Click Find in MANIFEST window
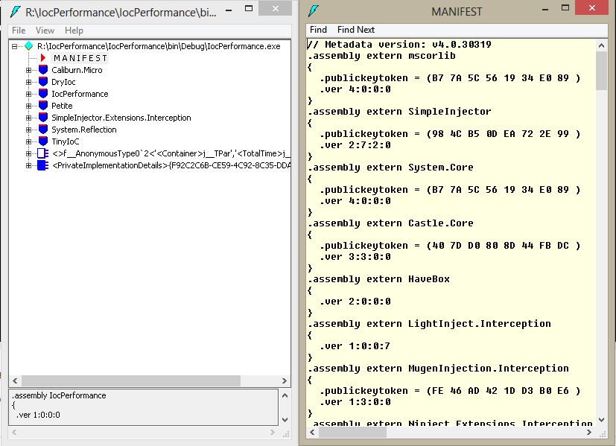Viewport: 616px width, 446px height. point(318,30)
